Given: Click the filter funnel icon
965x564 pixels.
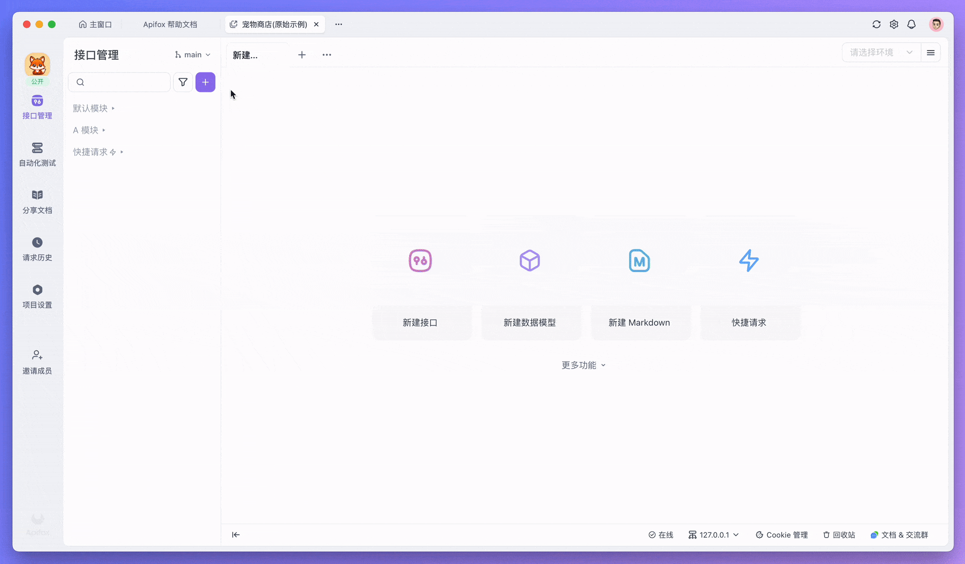Looking at the screenshot, I should (183, 82).
